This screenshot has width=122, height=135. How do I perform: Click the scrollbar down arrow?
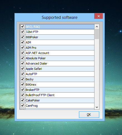[x=97, y=107]
